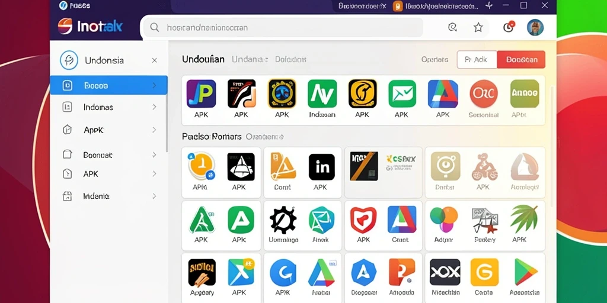Viewport: 607px width, 303px height.
Task: Select the Indonas sidebar item
Action: [109, 107]
